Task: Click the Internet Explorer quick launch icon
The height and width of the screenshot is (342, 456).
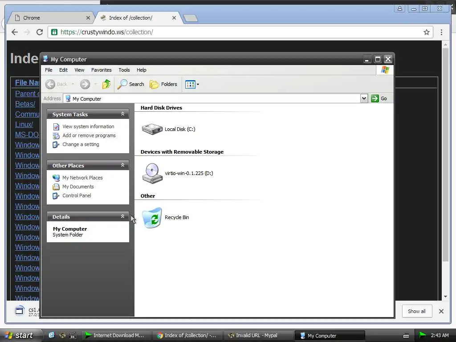Action: click(x=52, y=335)
